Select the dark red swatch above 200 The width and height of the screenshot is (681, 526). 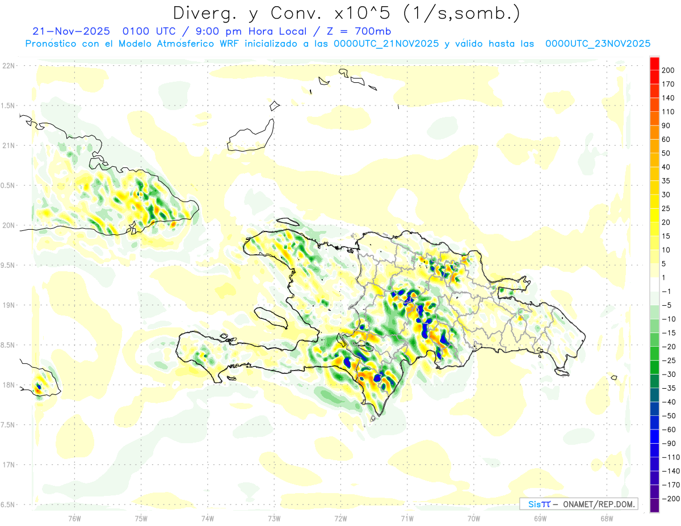click(x=654, y=63)
